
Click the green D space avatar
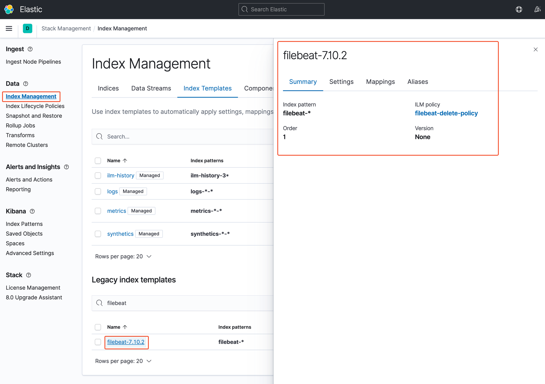[27, 28]
